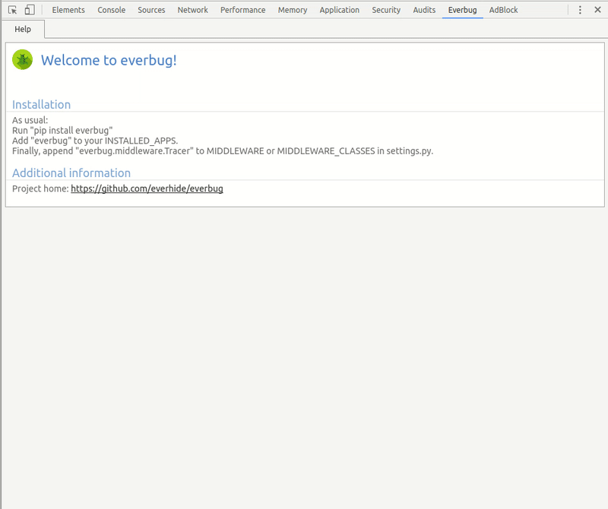
Task: Open the DevTools three-dot menu
Action: [x=580, y=10]
